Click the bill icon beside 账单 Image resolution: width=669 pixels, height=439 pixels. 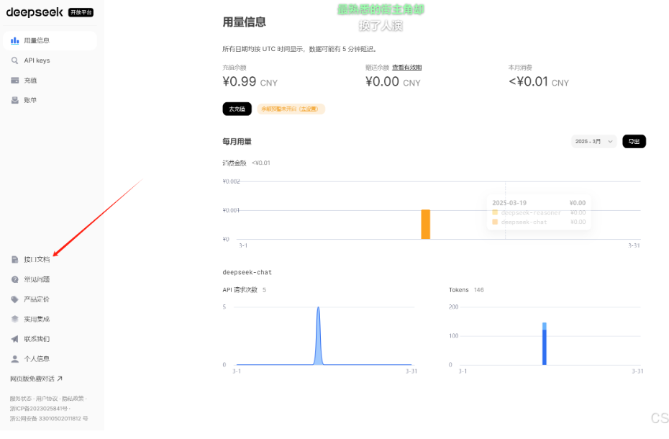[15, 100]
